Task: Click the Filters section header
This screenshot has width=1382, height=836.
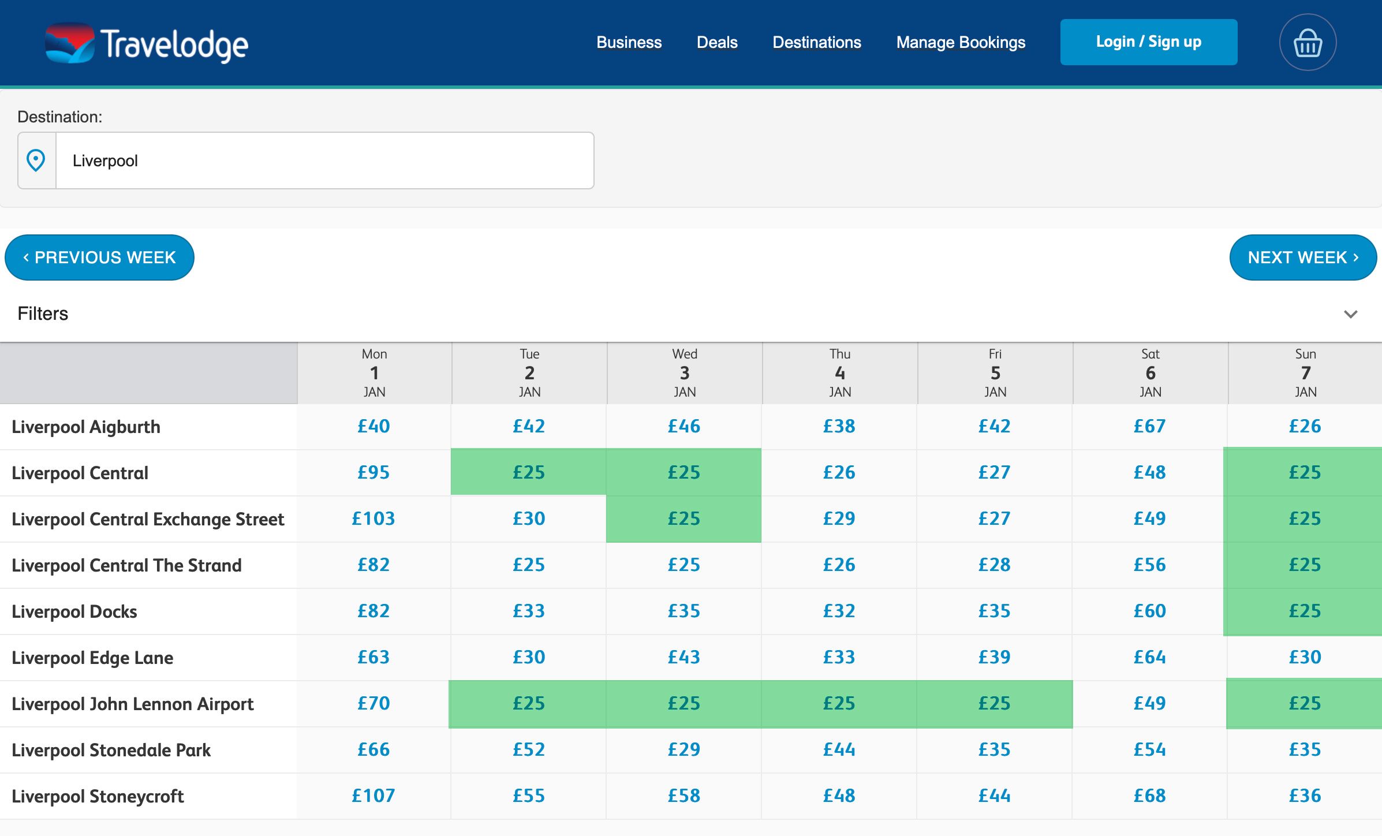Action: [x=43, y=313]
